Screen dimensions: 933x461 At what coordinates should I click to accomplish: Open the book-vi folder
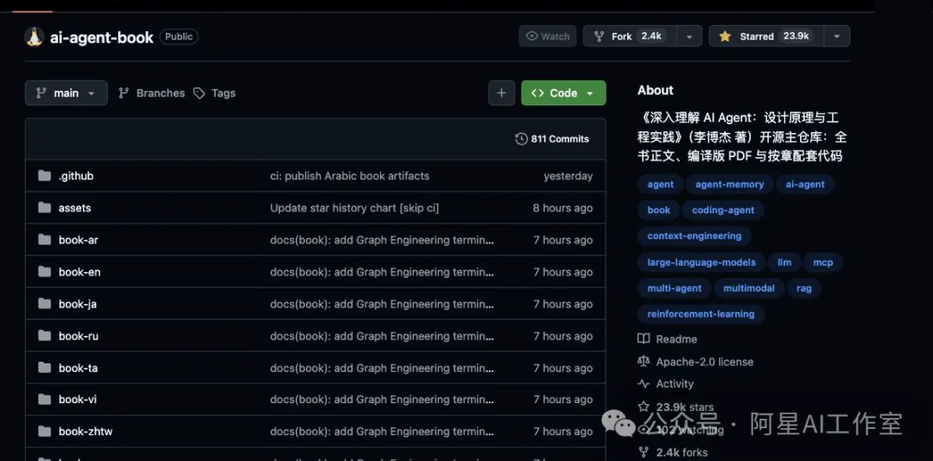point(78,400)
